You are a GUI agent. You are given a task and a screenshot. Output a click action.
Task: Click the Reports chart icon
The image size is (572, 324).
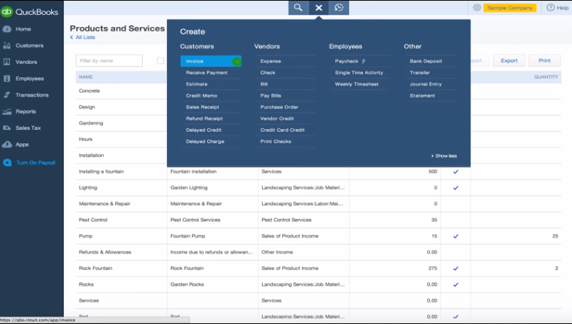point(6,111)
